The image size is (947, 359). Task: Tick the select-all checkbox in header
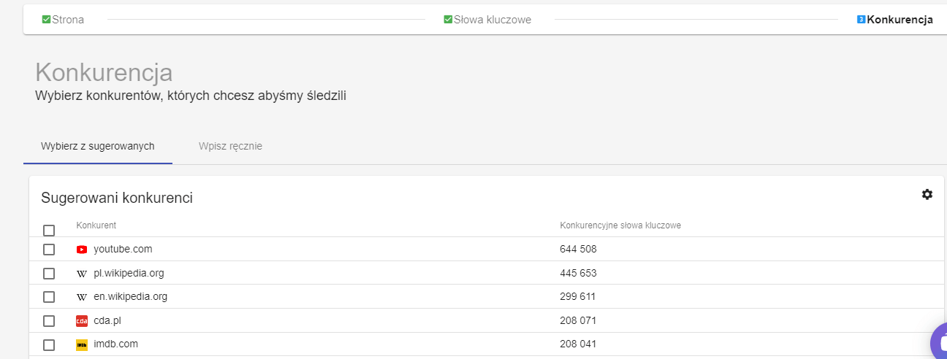click(x=49, y=231)
